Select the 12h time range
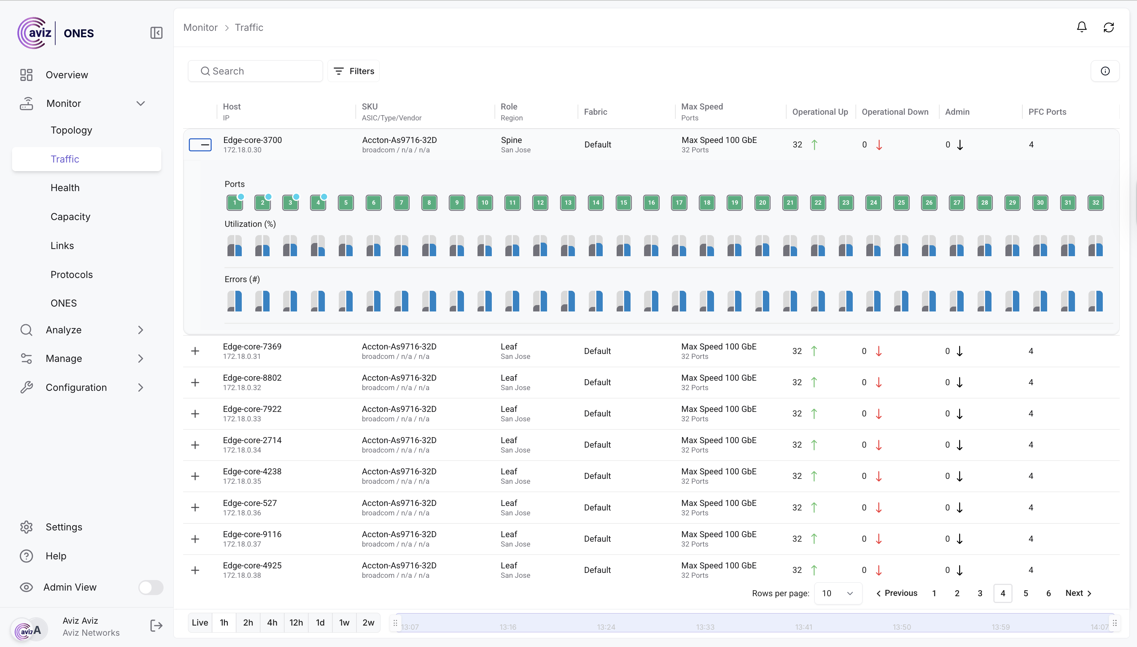 296,623
